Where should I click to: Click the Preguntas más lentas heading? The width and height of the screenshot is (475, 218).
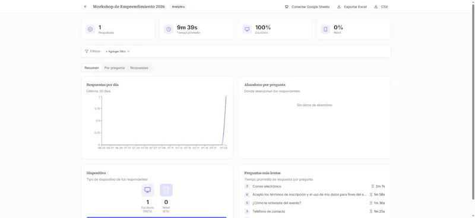click(x=262, y=173)
